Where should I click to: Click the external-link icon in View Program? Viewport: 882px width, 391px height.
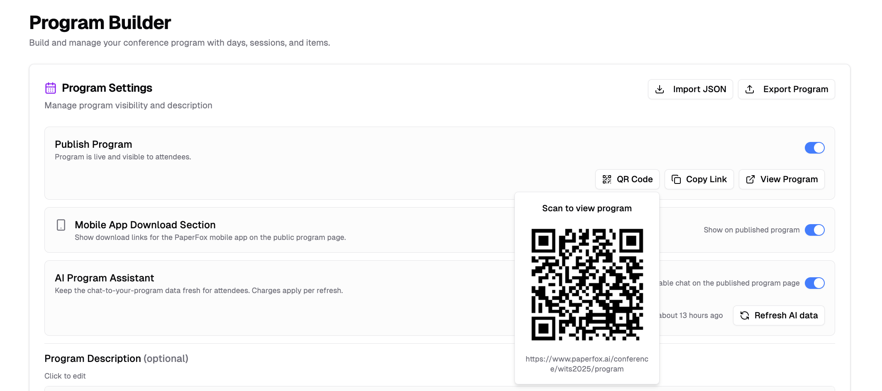(750, 179)
